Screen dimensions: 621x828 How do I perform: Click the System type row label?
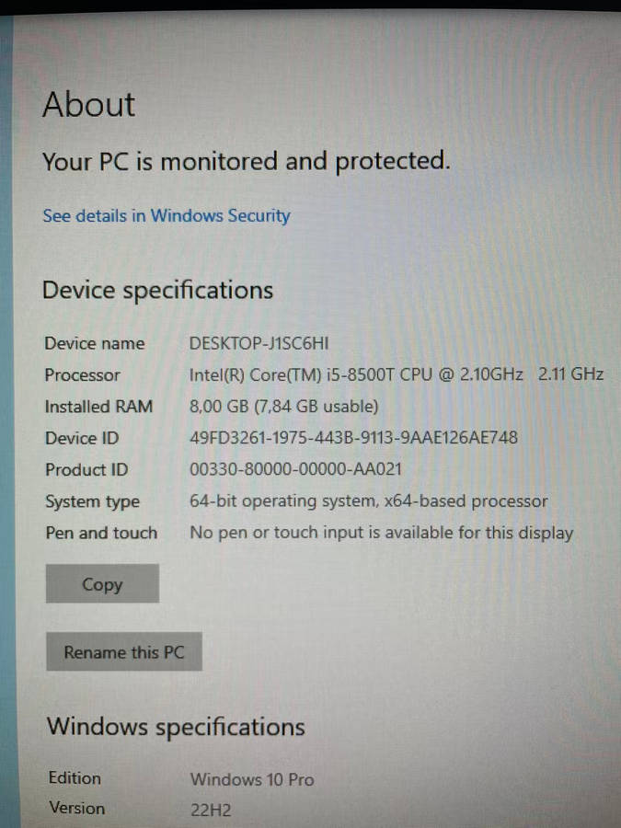click(92, 501)
